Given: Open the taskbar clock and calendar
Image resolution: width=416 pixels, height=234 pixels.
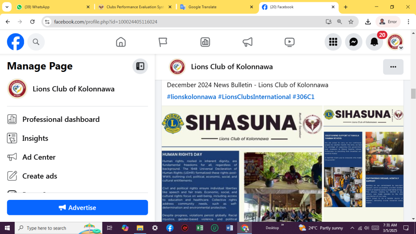Looking at the screenshot, I should tap(390, 228).
